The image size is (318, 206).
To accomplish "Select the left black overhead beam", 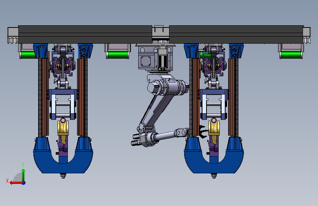I will tap(85, 34).
